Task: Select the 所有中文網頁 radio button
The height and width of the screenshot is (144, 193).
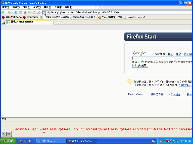Action: pos(157,62)
